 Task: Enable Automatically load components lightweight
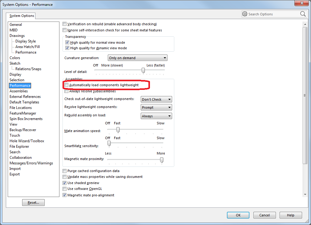tap(66, 85)
